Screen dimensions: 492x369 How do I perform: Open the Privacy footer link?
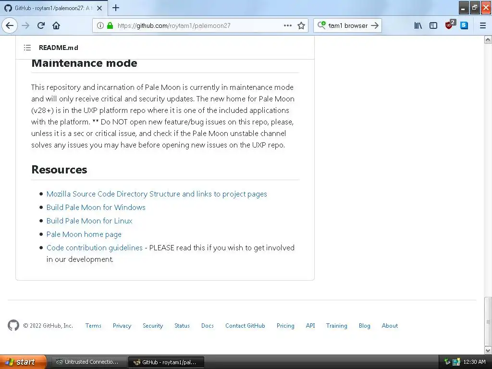tap(122, 326)
